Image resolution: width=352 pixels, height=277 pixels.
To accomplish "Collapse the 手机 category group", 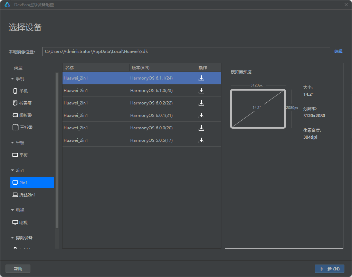I will click(x=12, y=79).
